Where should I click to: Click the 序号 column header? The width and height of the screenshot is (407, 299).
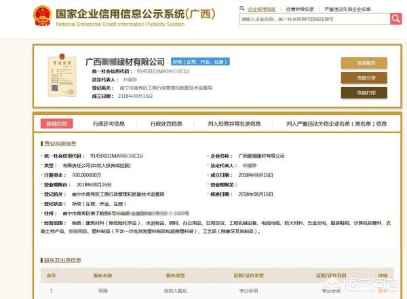coord(51,275)
